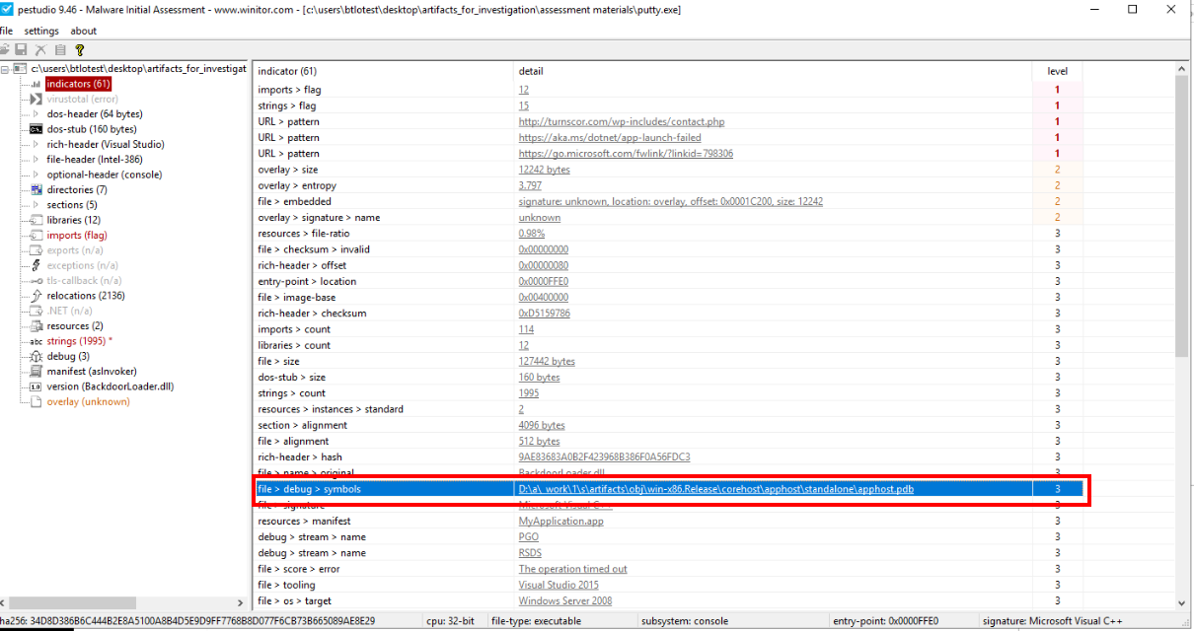This screenshot has height=631, width=1194.
Task: Click the exports icon in tree
Action: 37,250
